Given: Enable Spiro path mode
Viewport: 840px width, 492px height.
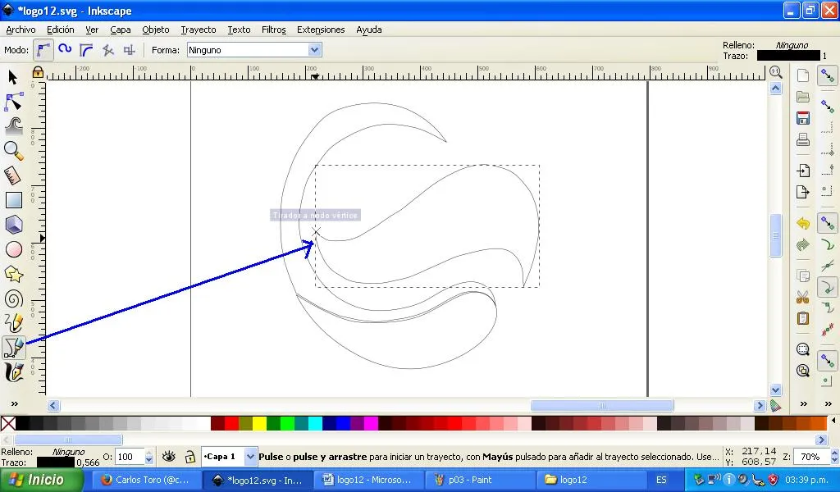Looking at the screenshot, I should click(x=65, y=50).
